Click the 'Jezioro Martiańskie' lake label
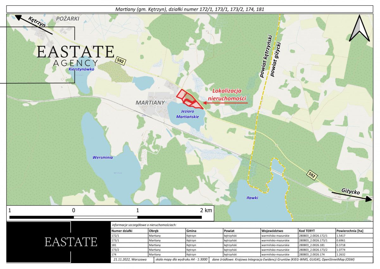 tap(188, 114)
